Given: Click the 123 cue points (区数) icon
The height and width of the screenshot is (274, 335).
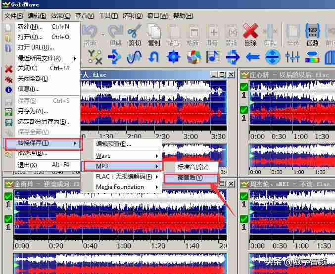Looking at the screenshot, I should click(x=312, y=31).
